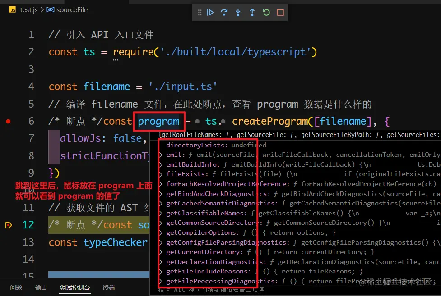Screen dimensions: 441x296
Task: Select the 调试控制台 tab
Action: pos(75,287)
